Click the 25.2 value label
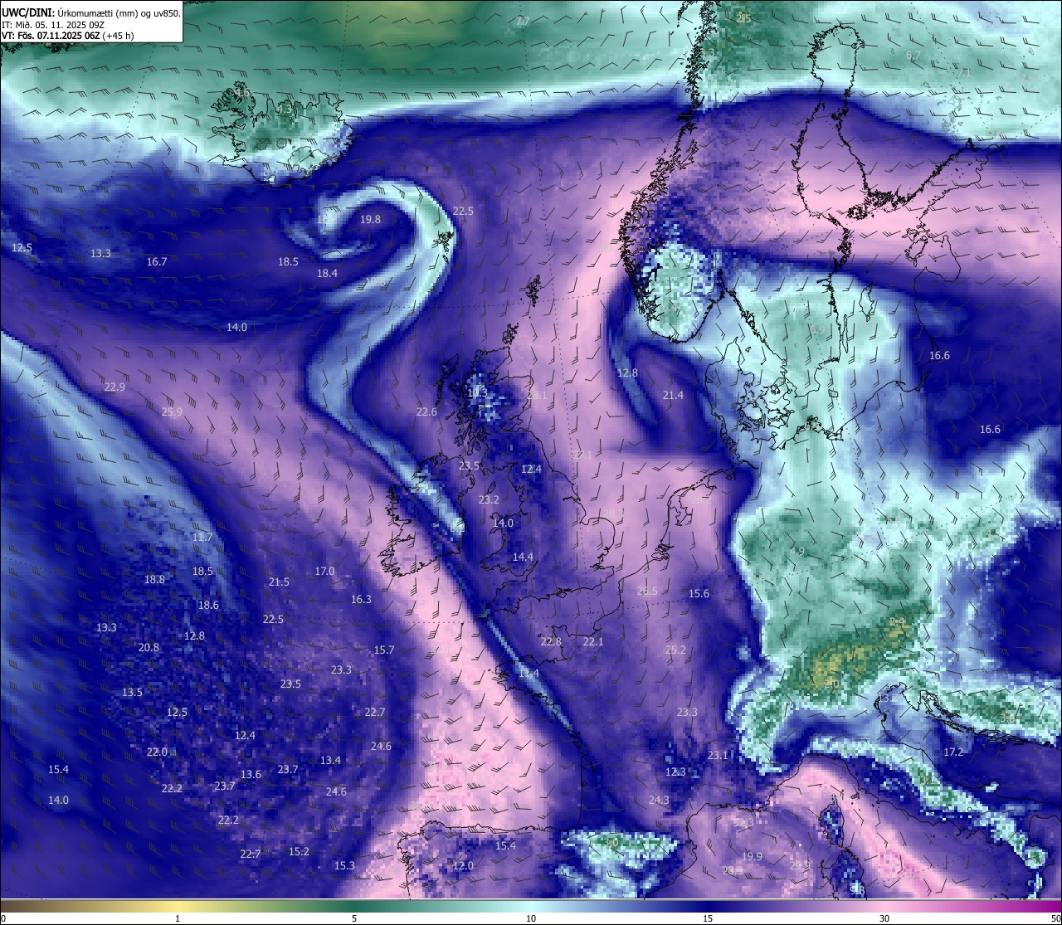This screenshot has width=1062, height=925. tap(675, 650)
